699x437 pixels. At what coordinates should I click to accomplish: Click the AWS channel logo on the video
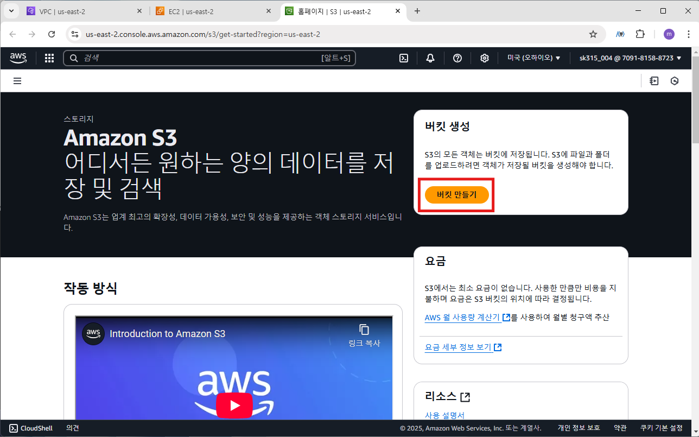point(93,333)
